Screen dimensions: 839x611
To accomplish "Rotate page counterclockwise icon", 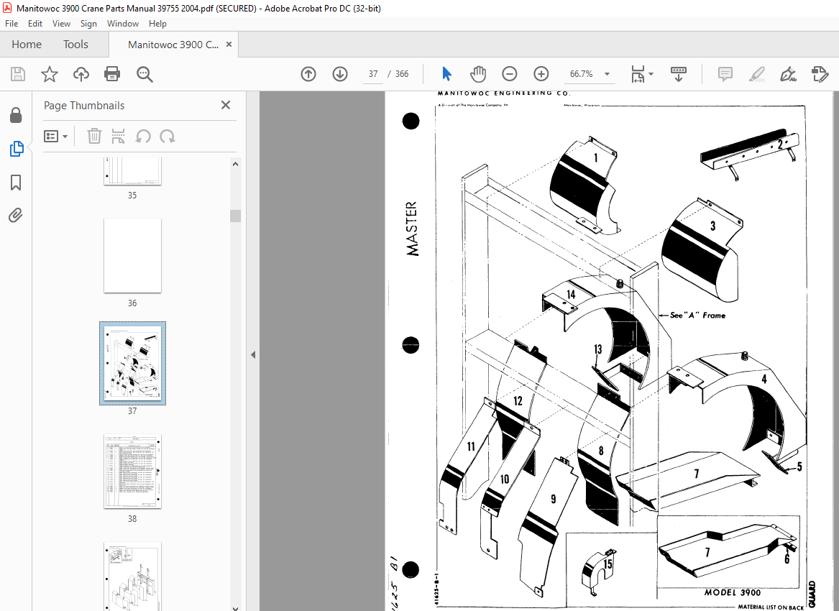I will (x=143, y=137).
